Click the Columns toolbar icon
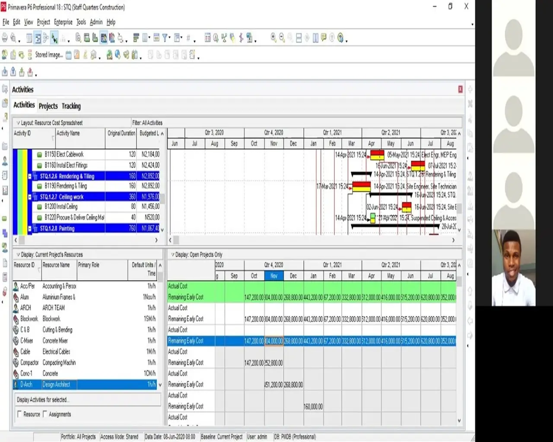Viewport: 553px width, 442px height. click(145, 38)
